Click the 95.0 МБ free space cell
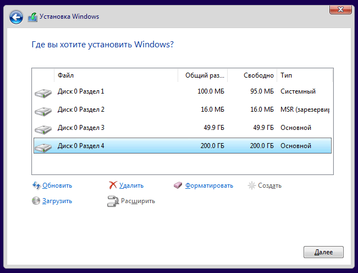 (x=262, y=91)
